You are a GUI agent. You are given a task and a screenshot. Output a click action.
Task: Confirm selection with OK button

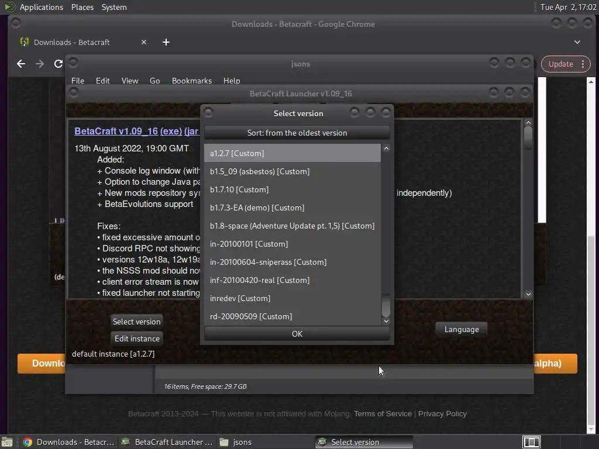[297, 334]
